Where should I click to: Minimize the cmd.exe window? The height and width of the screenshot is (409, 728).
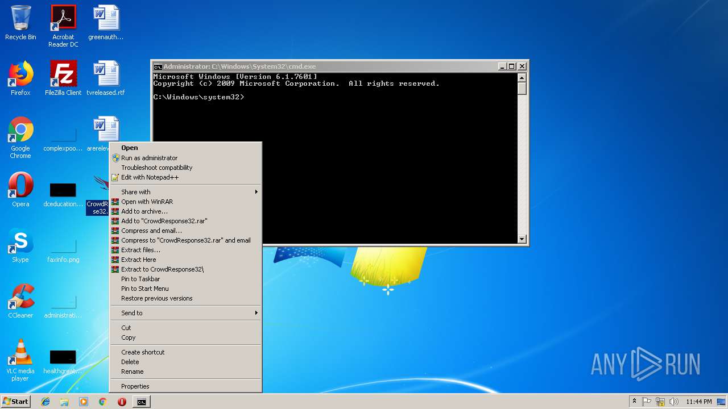click(502, 66)
